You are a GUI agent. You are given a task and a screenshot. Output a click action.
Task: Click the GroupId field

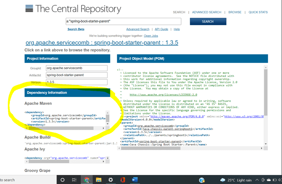coord(77,68)
